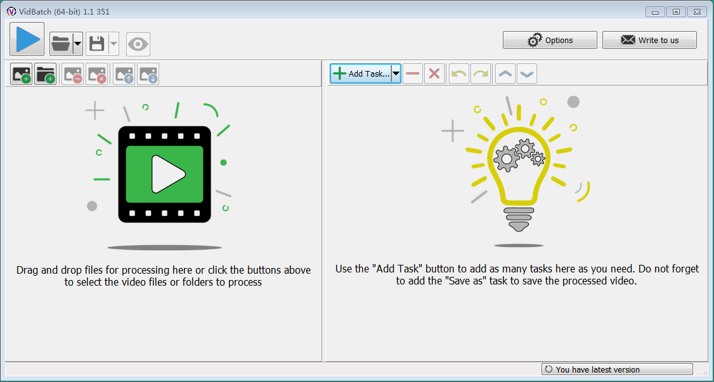Image resolution: width=714 pixels, height=382 pixels.
Task: Click the open project folder icon
Action: point(61,44)
